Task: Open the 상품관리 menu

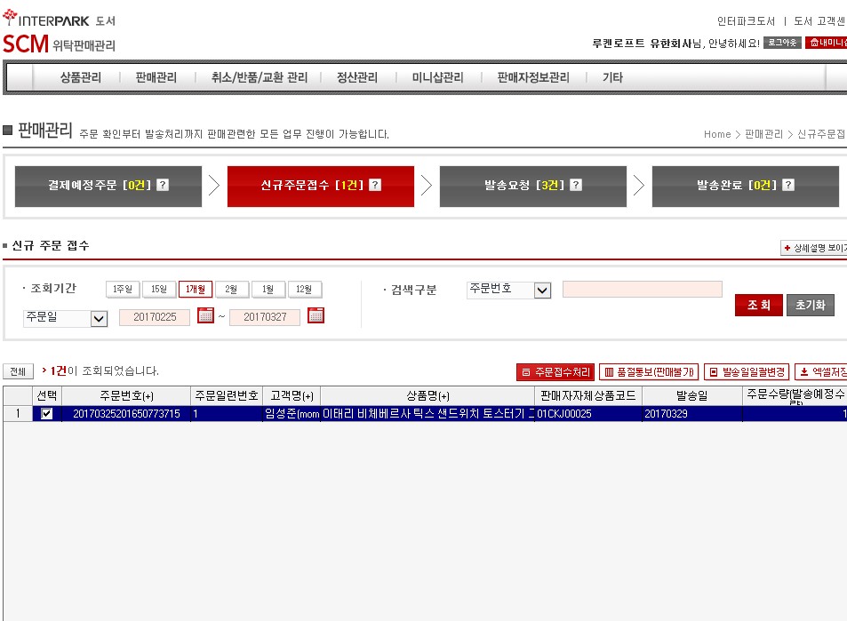Action: point(81,78)
